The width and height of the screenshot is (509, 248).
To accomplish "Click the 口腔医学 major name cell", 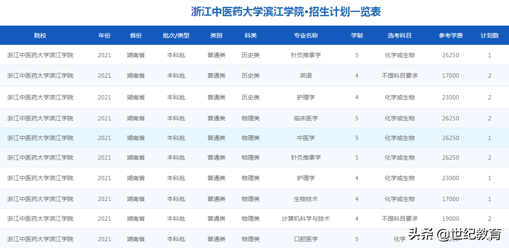I will [x=305, y=239].
